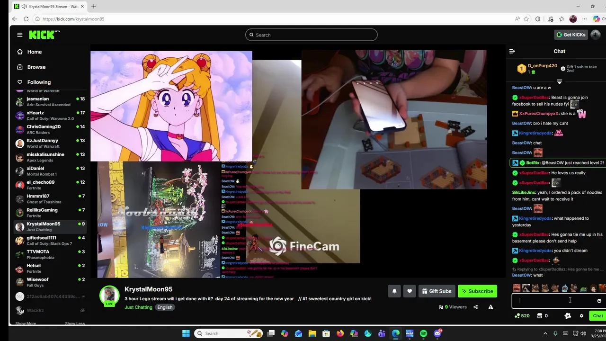Screen dimensions: 606x341
Task: Open ReliksGaming's channel in sidebar
Action: pos(50,213)
